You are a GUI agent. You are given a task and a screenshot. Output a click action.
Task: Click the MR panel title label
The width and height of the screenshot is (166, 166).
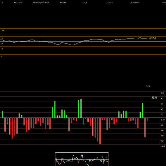point(148,86)
